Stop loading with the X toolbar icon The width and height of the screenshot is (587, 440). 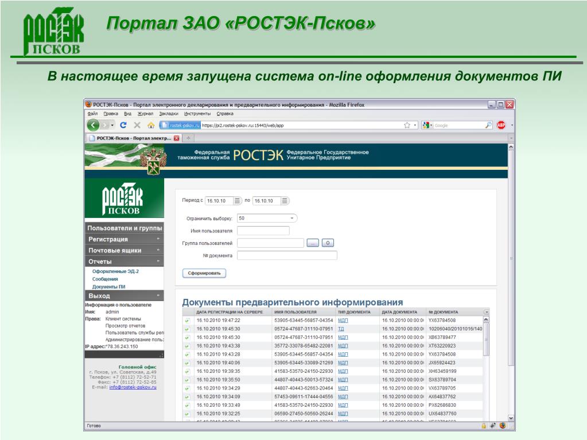(137, 125)
